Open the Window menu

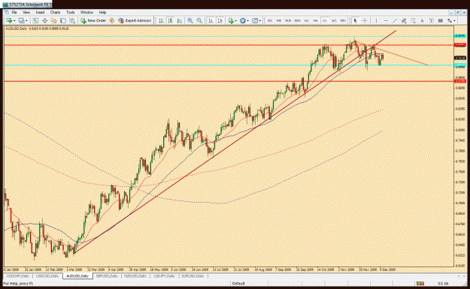86,13
